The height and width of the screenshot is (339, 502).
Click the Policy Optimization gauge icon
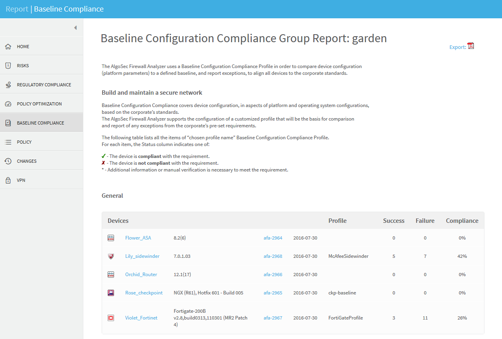[x=8, y=104]
